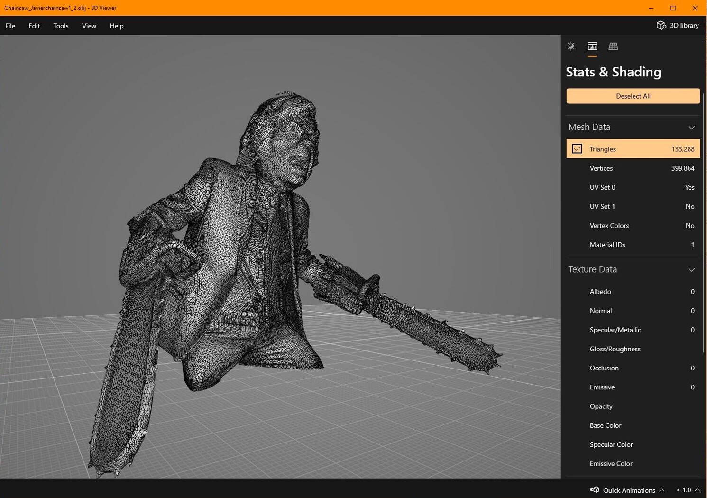Select the Occlusion texture row
The height and width of the screenshot is (498, 707).
pos(633,368)
